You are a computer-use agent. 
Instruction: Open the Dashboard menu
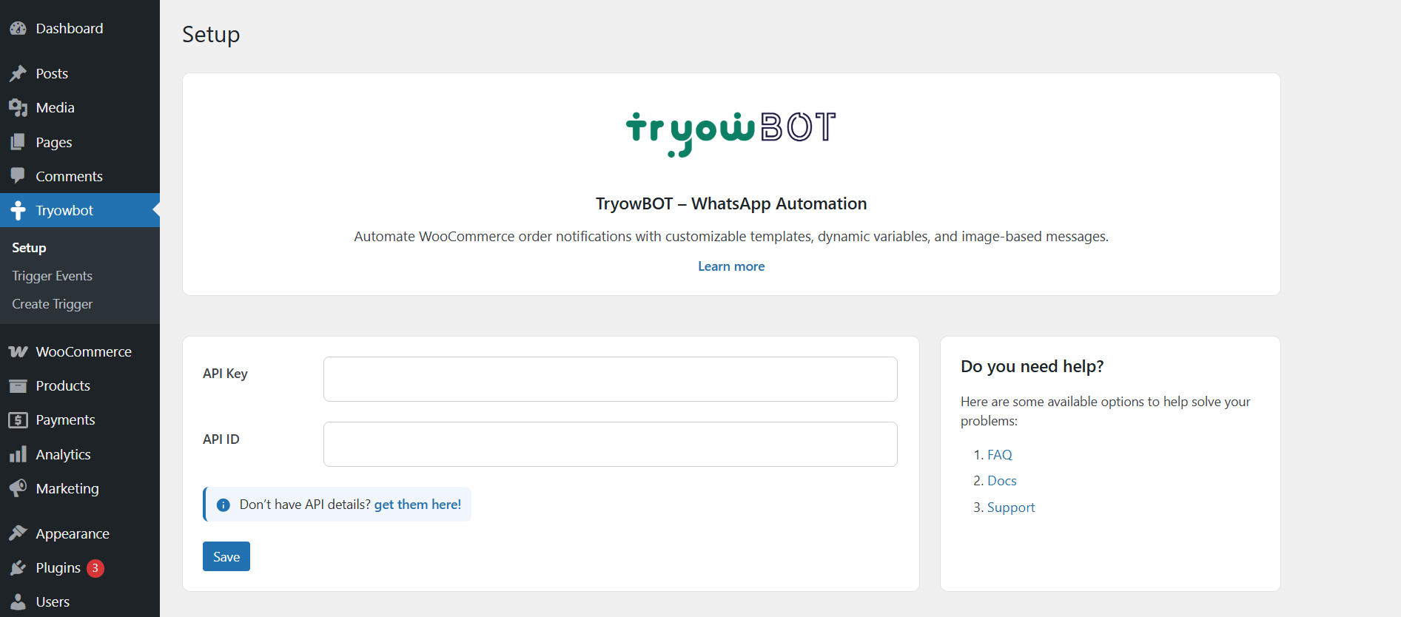coord(80,29)
